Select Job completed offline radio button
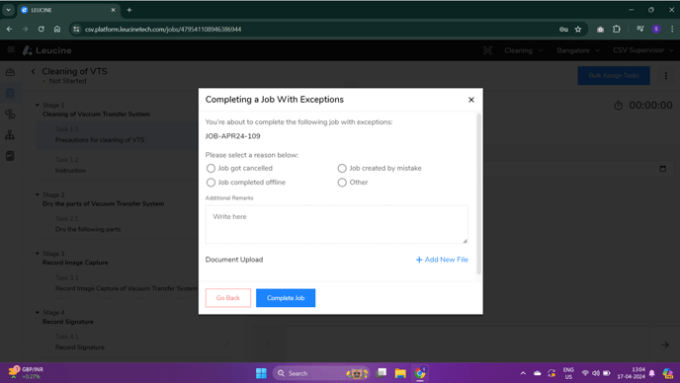 [x=211, y=183]
